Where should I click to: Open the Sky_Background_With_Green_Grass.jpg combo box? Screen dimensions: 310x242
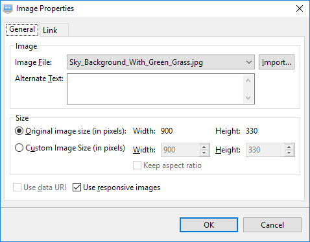(x=161, y=62)
